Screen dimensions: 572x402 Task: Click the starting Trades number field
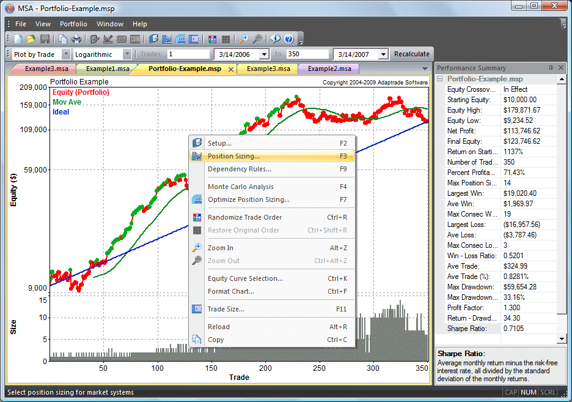(188, 54)
